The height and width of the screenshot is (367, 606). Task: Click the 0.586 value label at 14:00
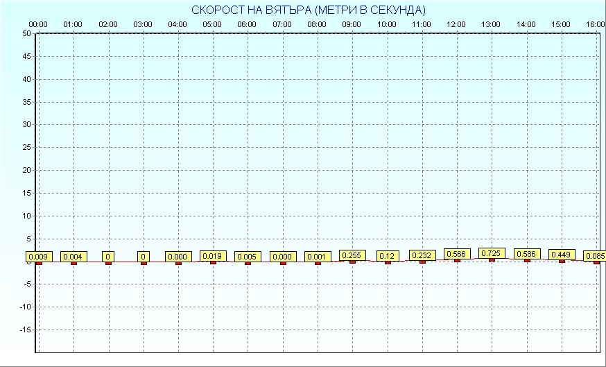point(527,255)
